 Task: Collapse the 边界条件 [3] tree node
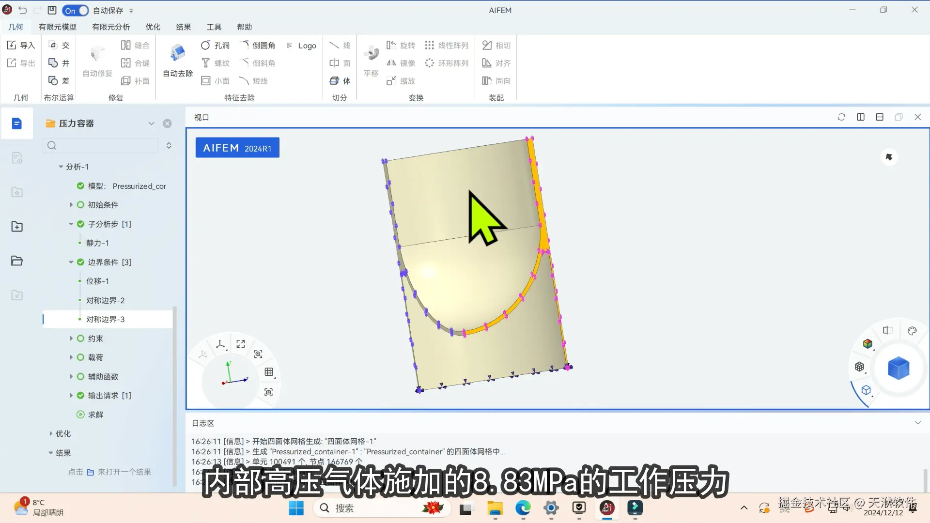(x=71, y=262)
